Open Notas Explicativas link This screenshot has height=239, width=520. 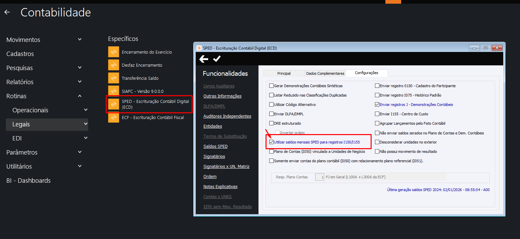point(220,187)
